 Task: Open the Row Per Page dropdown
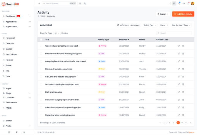click(x=57, y=33)
